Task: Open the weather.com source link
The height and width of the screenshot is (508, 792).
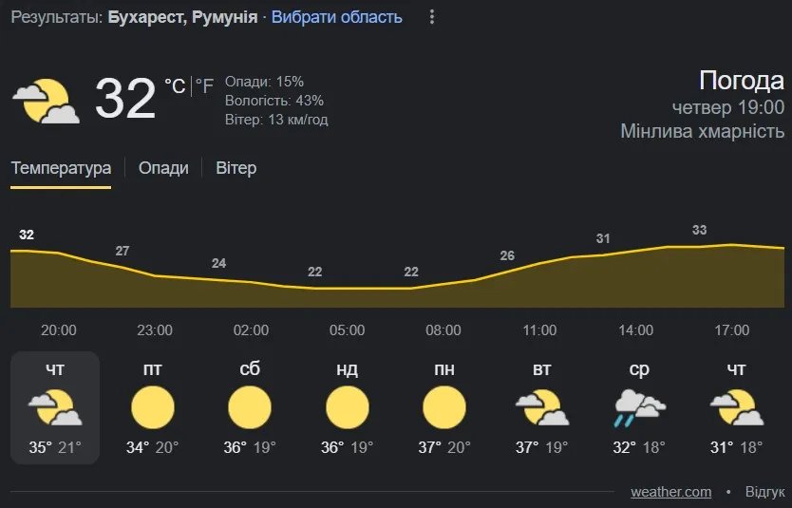Action: [x=670, y=492]
